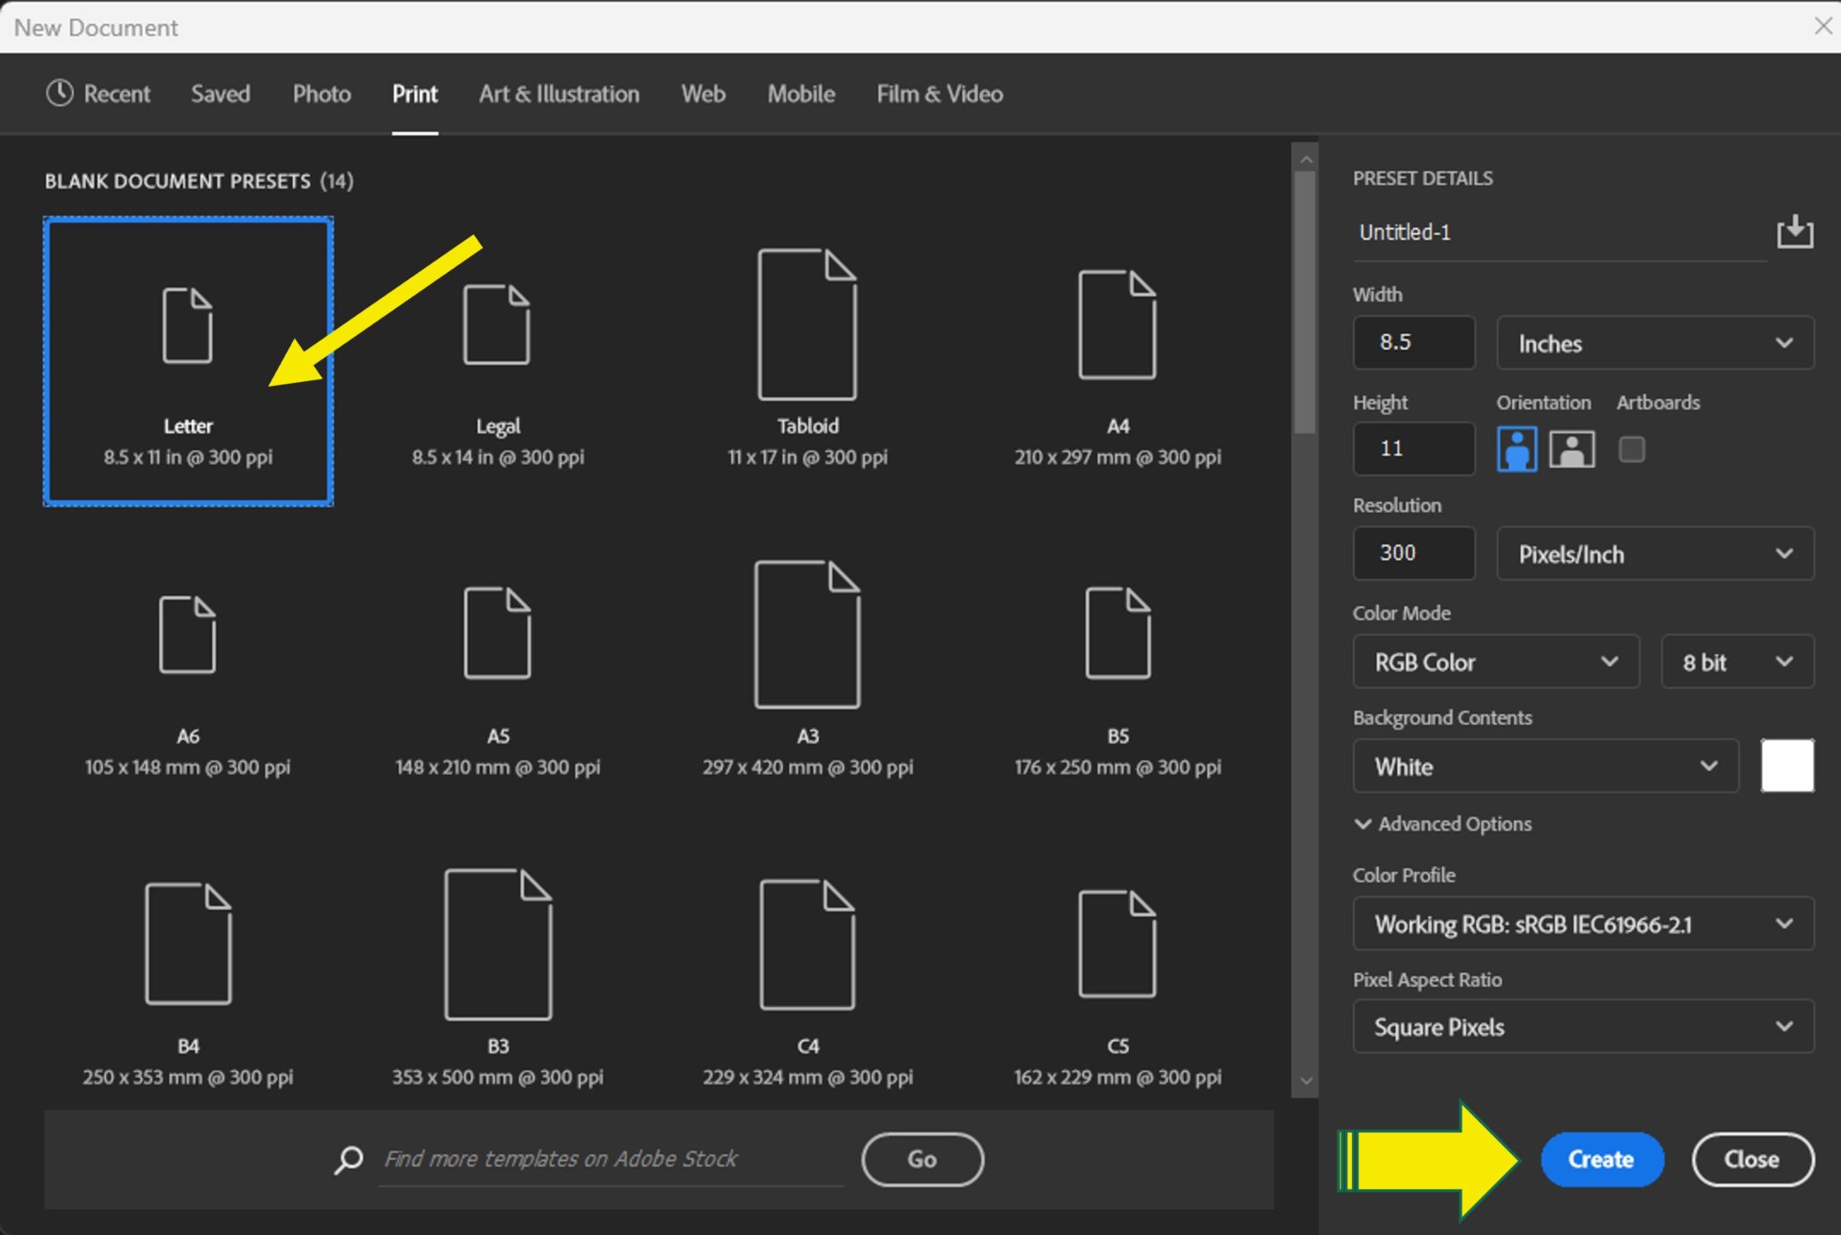The height and width of the screenshot is (1235, 1841).
Task: Select the Legal preset document icon
Action: [496, 325]
